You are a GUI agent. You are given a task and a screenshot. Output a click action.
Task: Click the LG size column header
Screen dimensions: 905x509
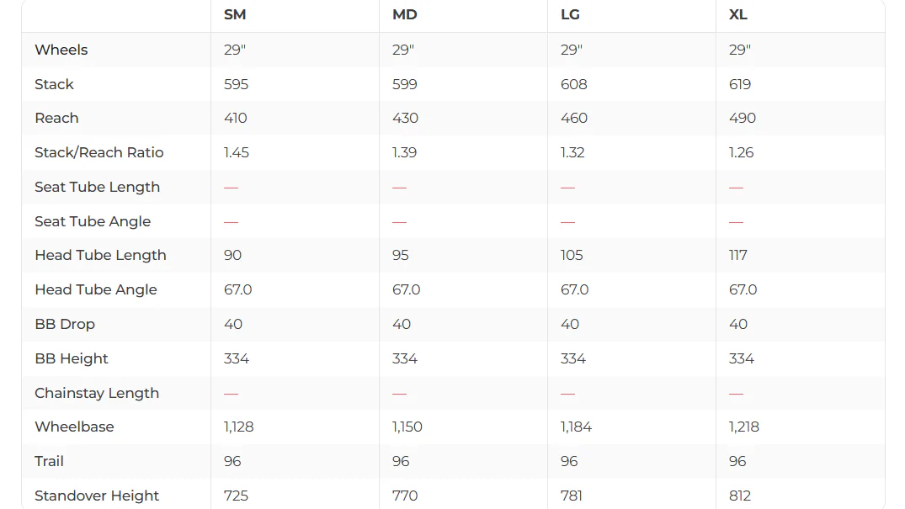pyautogui.click(x=570, y=14)
